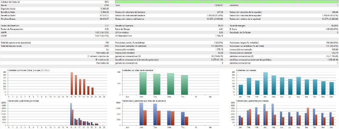Click 'Ganancias y pérdidas por horas' title
The height and width of the screenshot is (129, 339).
[23, 101]
